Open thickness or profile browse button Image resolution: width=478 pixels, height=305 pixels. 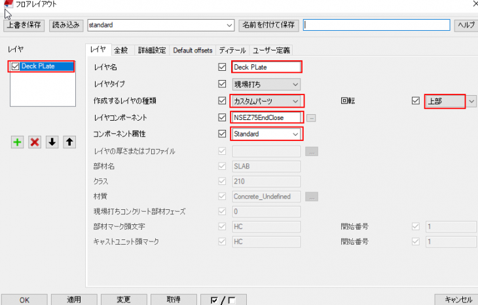pyautogui.click(x=312, y=152)
